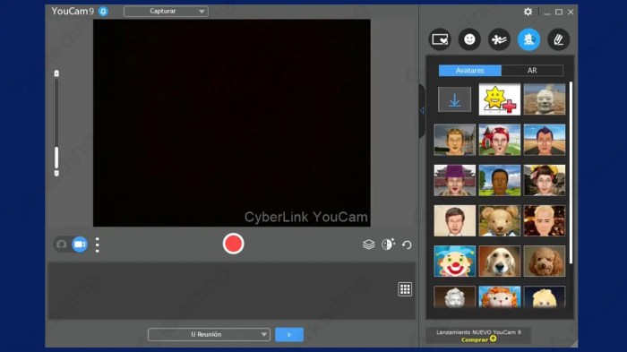Click the download more avatars icon
The width and height of the screenshot is (627, 352).
pyautogui.click(x=455, y=99)
